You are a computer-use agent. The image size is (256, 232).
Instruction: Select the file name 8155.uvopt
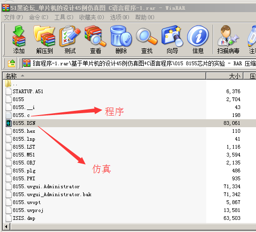[27, 203]
